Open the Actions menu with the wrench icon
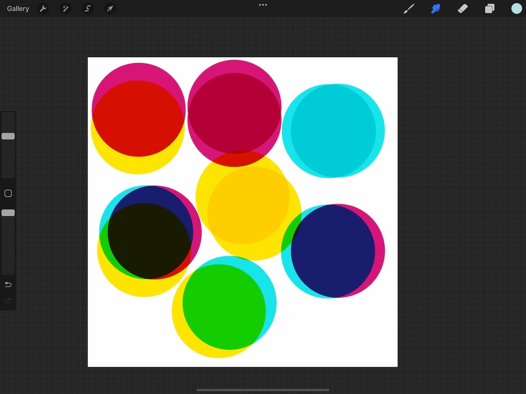The height and width of the screenshot is (394, 526). pos(43,8)
